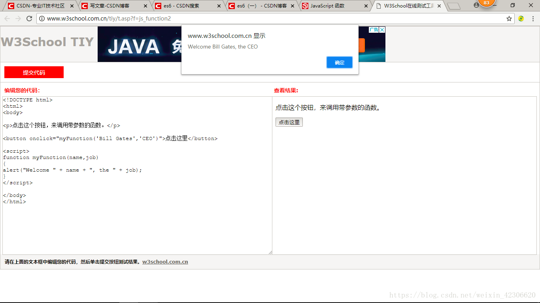
Task: Switch to the CSDN-专业IT技术社区 tab
Action: point(40,6)
